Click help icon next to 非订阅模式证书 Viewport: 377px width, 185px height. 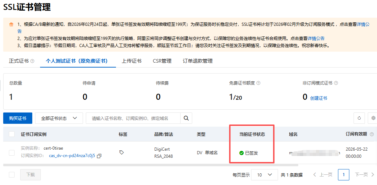pyautogui.click(x=336, y=83)
